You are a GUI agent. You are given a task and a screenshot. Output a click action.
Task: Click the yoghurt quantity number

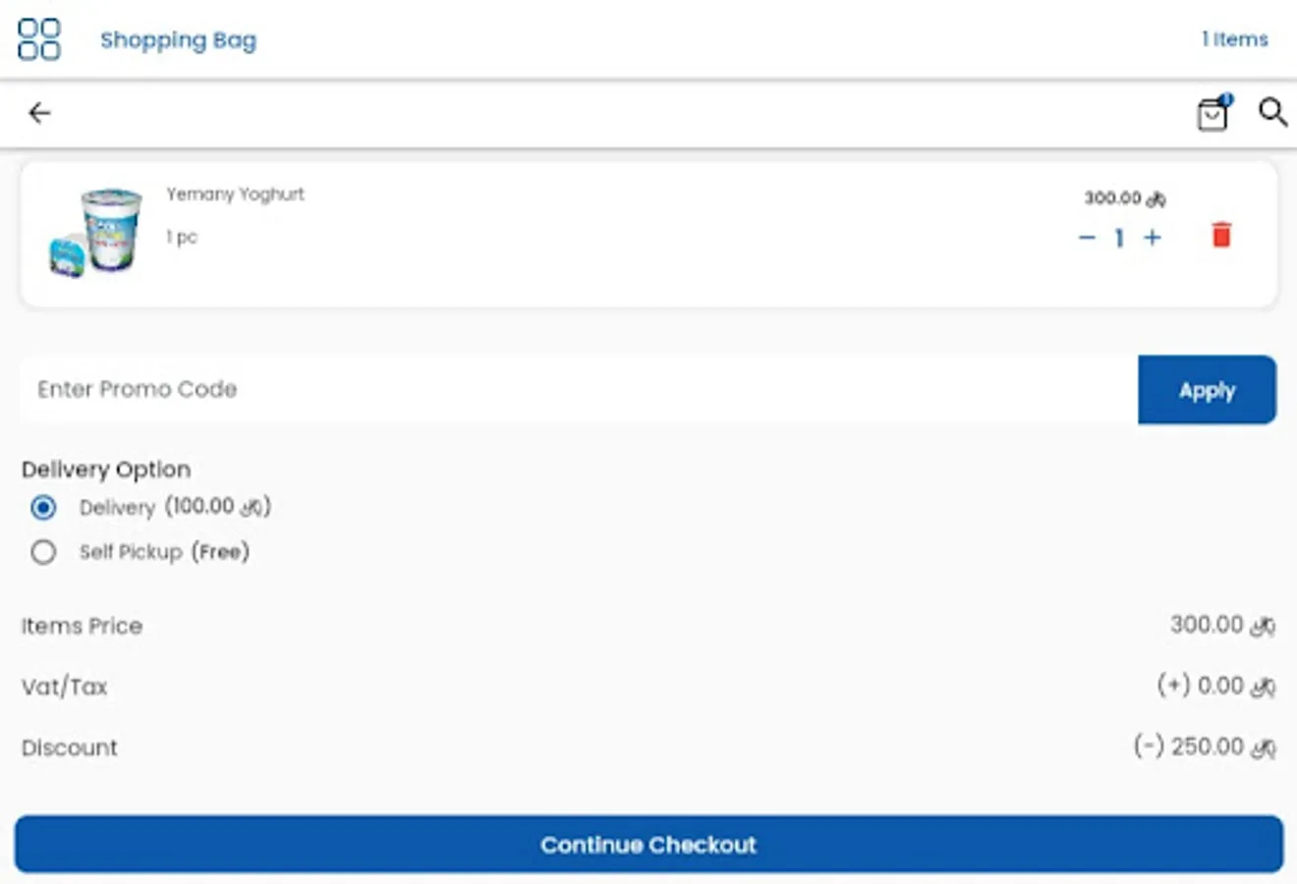(x=1119, y=239)
